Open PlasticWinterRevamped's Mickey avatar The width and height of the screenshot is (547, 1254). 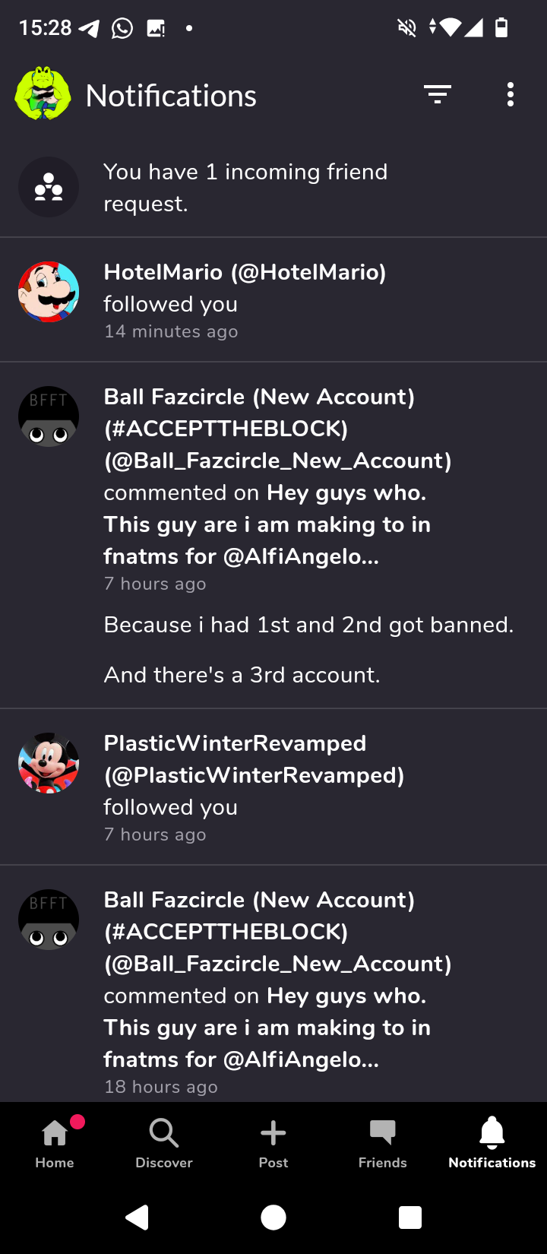49,763
